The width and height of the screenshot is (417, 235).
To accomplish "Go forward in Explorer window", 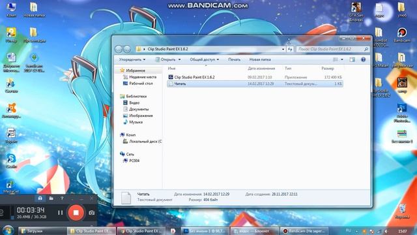I will (127, 49).
